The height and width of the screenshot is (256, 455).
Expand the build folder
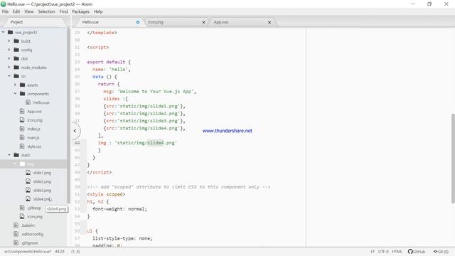point(9,41)
